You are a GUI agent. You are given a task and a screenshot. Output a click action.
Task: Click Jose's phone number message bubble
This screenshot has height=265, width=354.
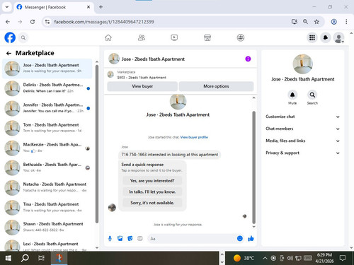pyautogui.click(x=169, y=155)
